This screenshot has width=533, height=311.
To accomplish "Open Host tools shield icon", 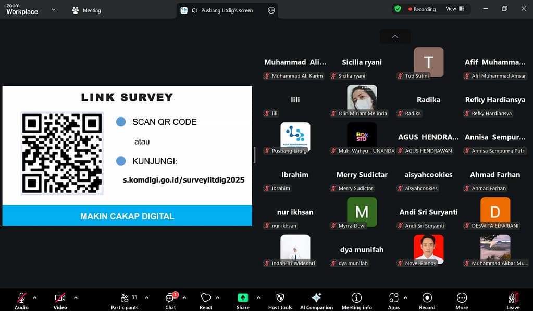I will (x=280, y=300).
